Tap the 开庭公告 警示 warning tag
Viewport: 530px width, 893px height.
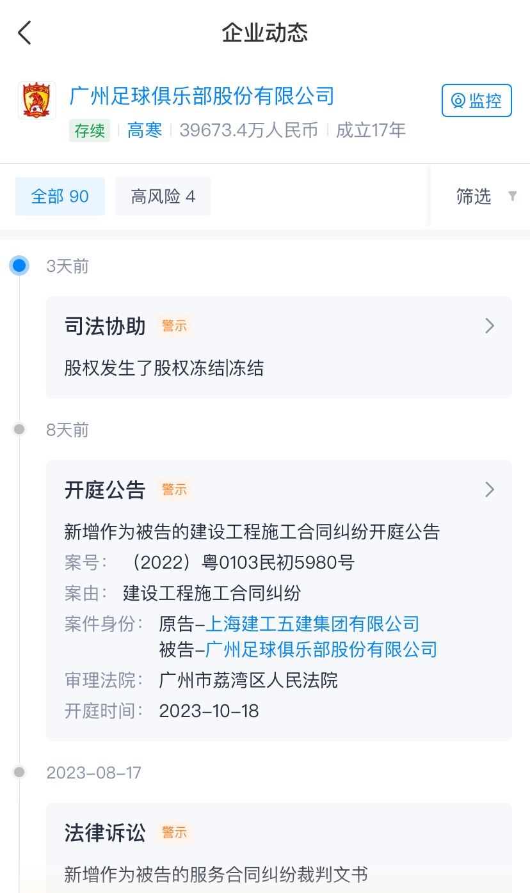click(x=174, y=490)
